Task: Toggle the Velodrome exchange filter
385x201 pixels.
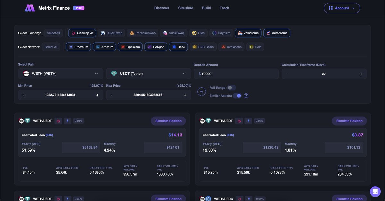Action: (248, 33)
